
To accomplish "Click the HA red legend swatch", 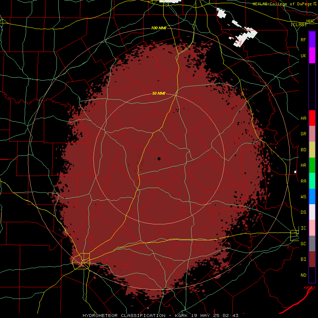I will (312, 118).
